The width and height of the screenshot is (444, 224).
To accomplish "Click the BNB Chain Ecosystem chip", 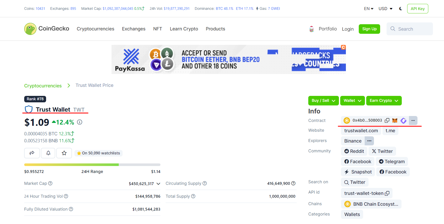I will (x=371, y=204).
